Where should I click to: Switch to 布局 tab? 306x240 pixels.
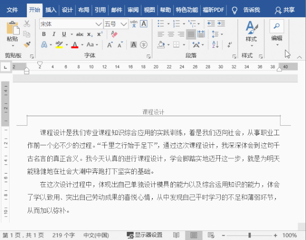[x=84, y=10]
